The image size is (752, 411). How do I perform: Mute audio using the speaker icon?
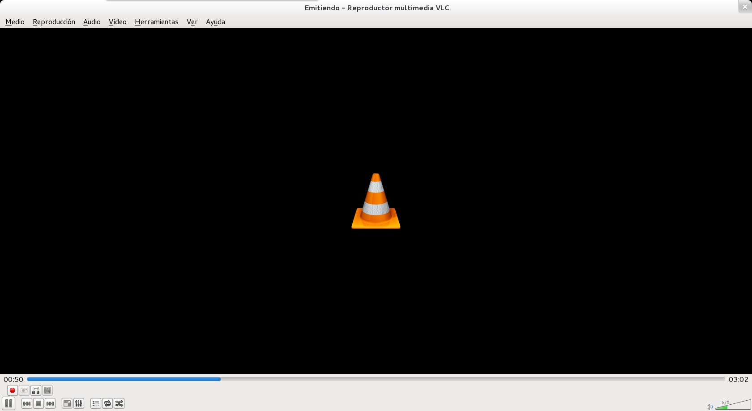click(709, 407)
